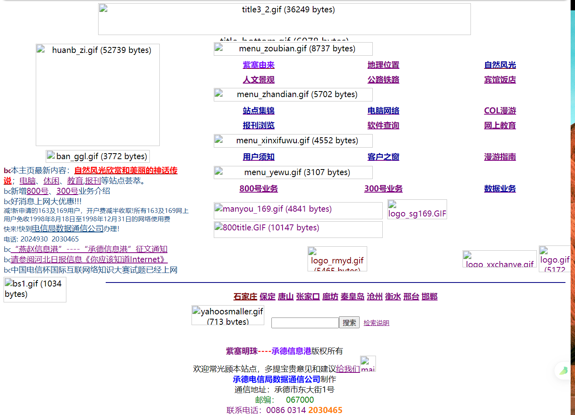Open the 燕赵信息港 征文通知 link
575x415 pixels.
tap(89, 249)
